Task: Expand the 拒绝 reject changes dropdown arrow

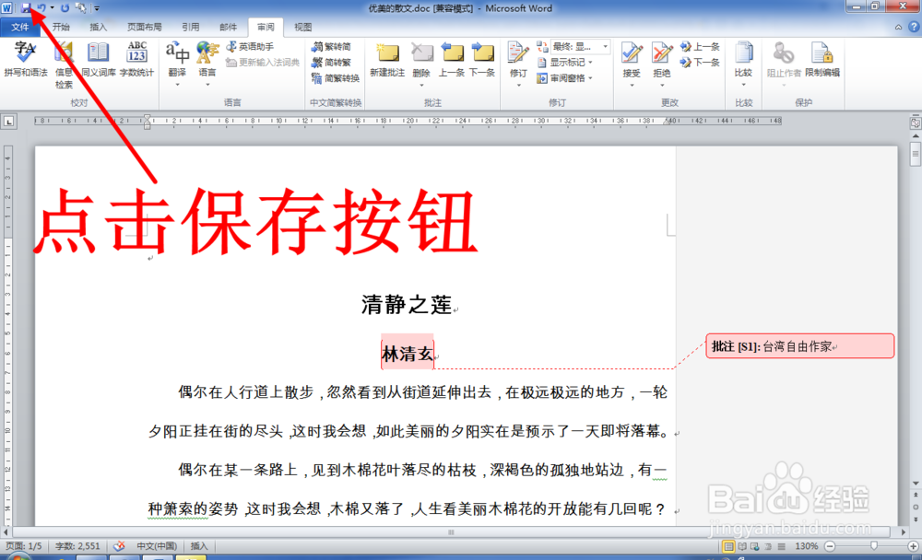Action: [x=662, y=86]
